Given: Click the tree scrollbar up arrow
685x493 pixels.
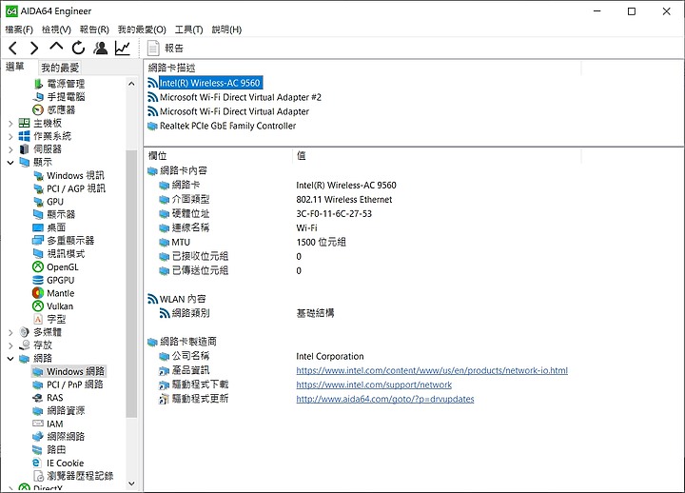Looking at the screenshot, I should (131, 83).
